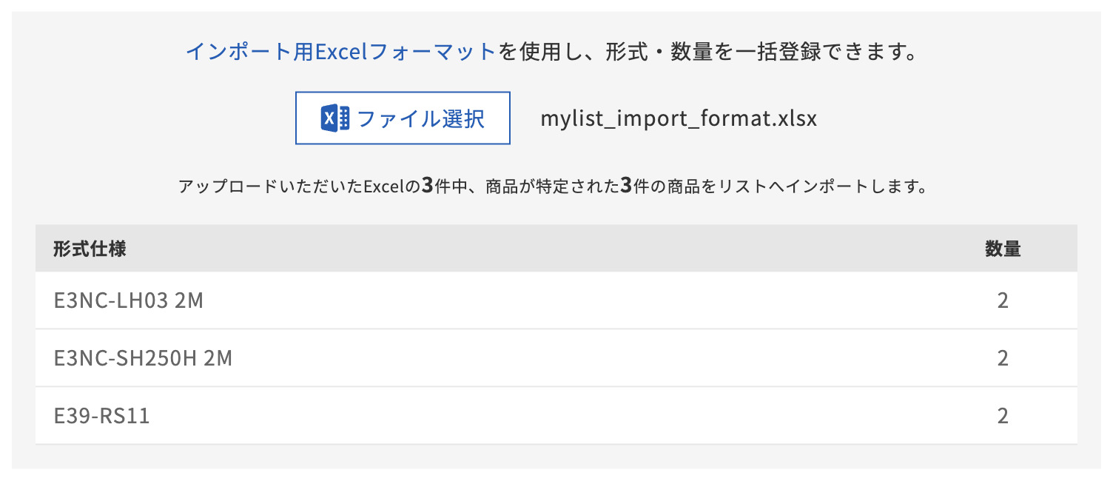Select the E3NC-LH03 2M model text
This screenshot has width=1110, height=481.
click(x=127, y=300)
